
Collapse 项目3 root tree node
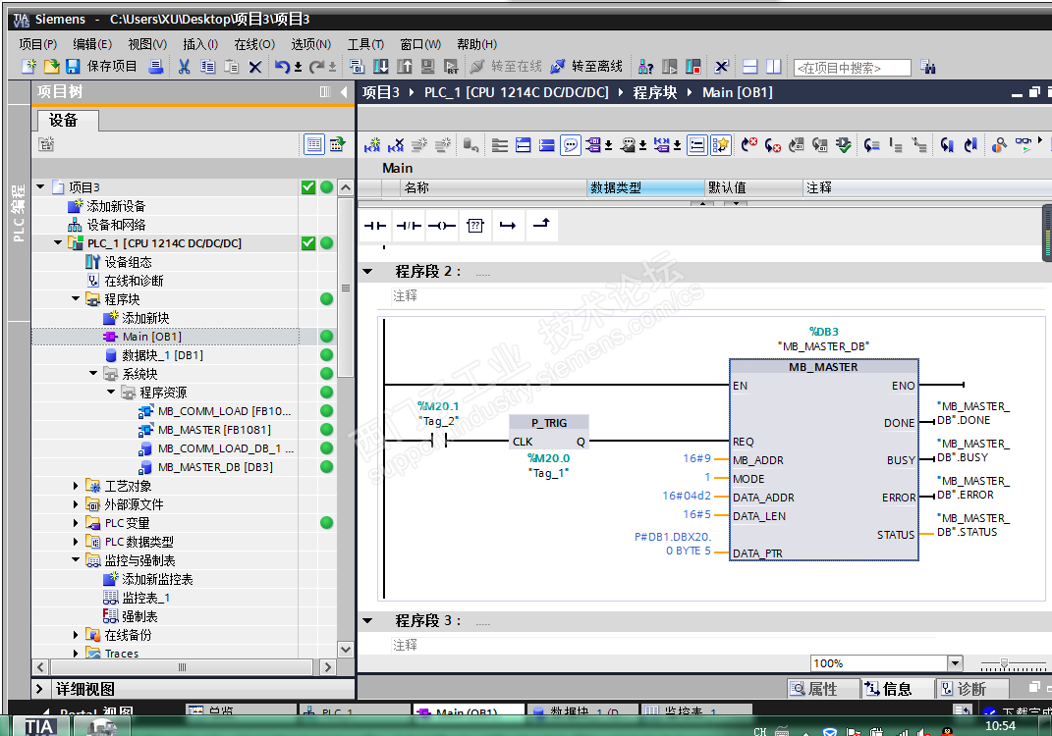click(40, 187)
